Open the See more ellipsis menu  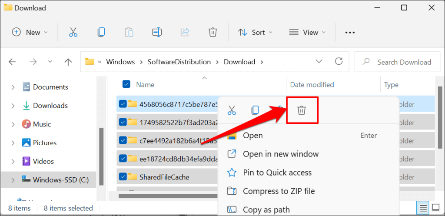point(350,32)
